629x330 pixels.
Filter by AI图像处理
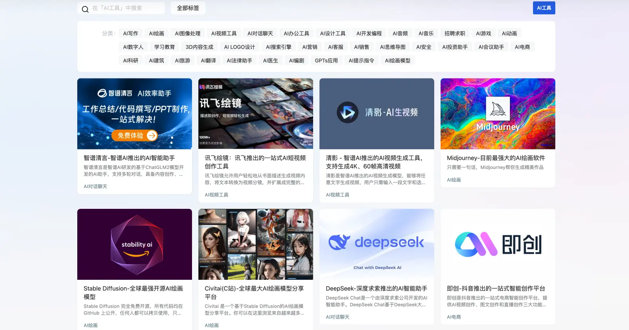pos(188,33)
